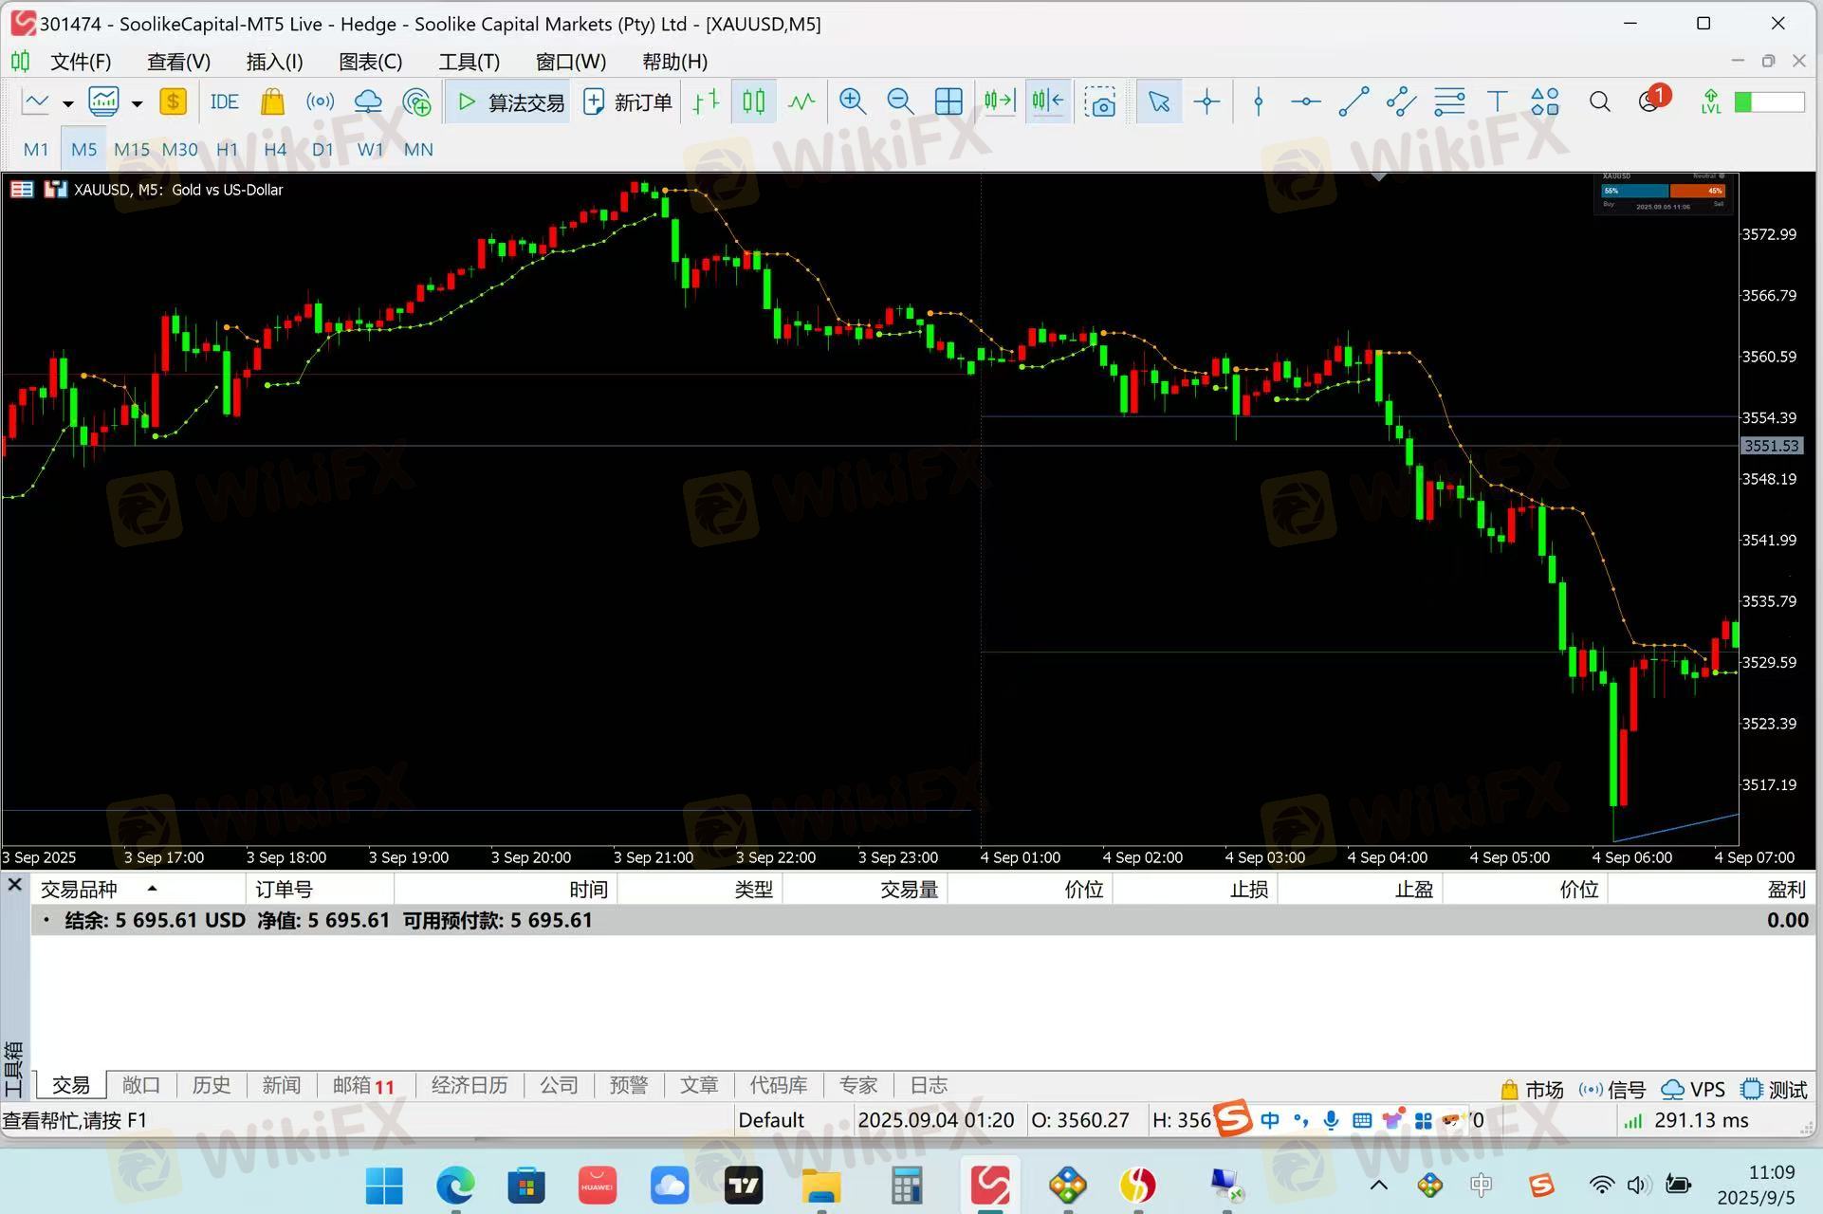
Task: Expand the chart type dropdown arrow
Action: (x=68, y=103)
